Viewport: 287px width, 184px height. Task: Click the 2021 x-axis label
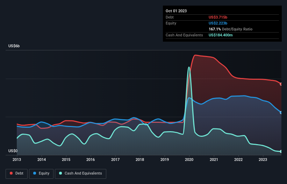coord(214,160)
